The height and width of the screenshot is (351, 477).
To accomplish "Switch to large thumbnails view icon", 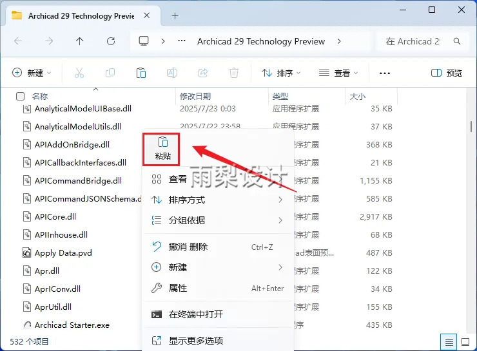I will 465,342.
